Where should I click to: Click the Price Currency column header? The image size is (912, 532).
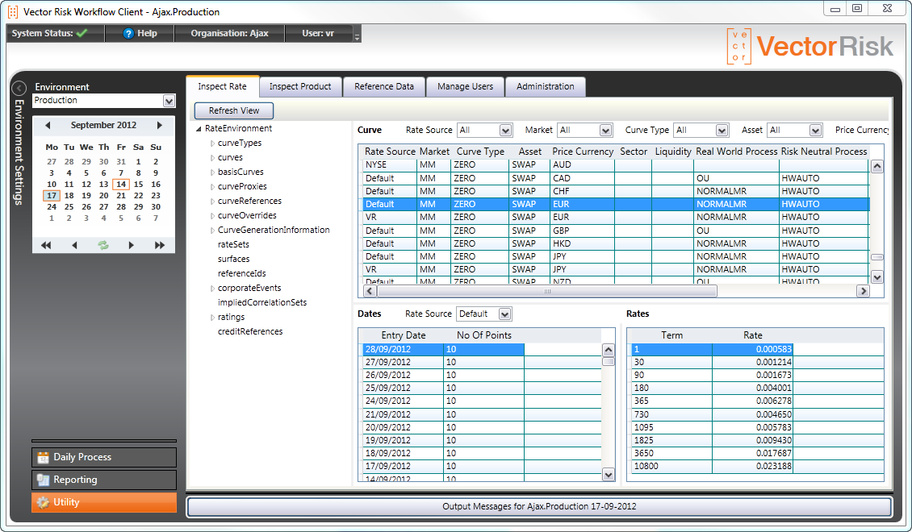583,152
